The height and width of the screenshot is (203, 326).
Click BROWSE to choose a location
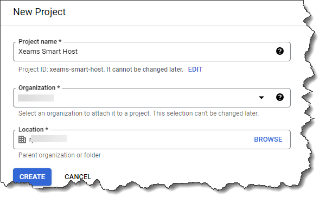click(268, 139)
